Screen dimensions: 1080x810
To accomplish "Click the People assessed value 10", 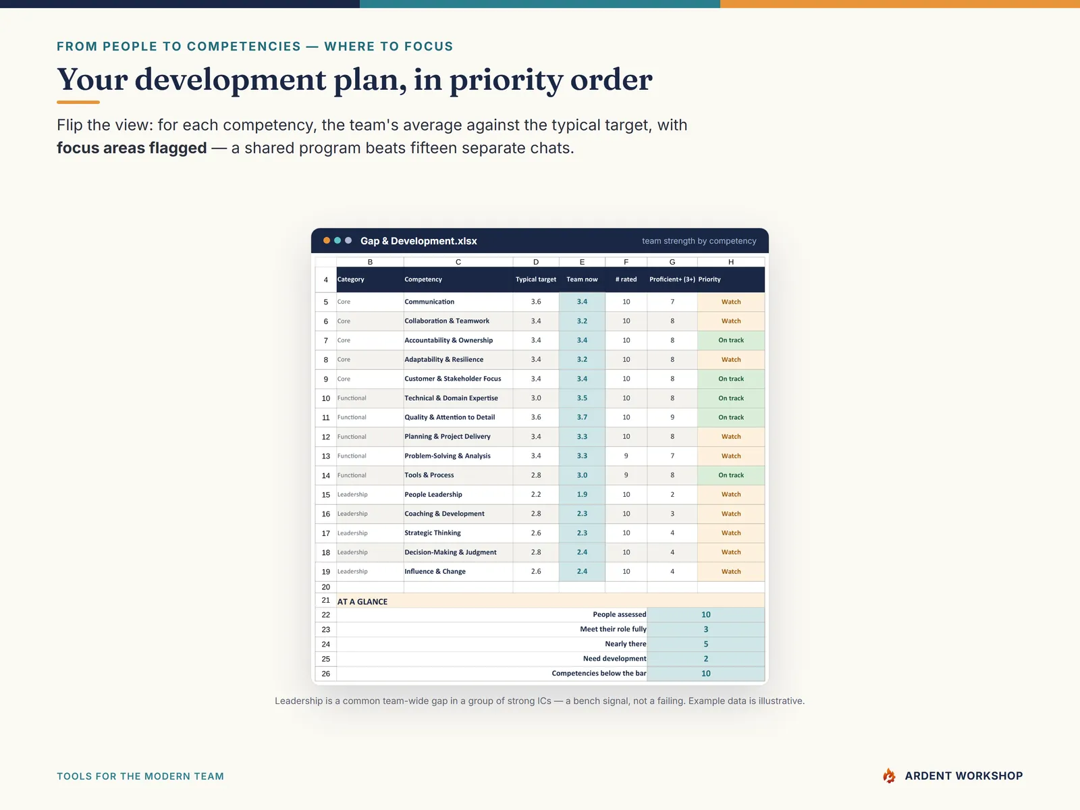I will [706, 614].
